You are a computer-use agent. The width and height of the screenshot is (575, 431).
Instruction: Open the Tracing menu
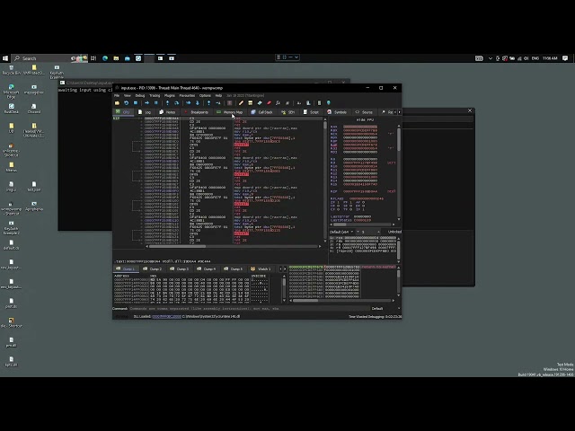[x=155, y=96]
